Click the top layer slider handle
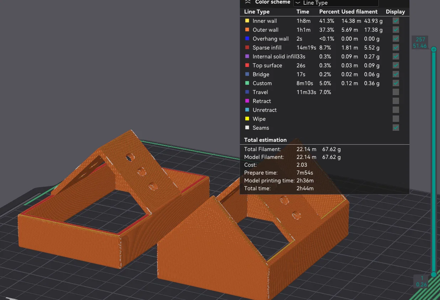Image resolution: width=440 pixels, height=300 pixels. [x=434, y=50]
